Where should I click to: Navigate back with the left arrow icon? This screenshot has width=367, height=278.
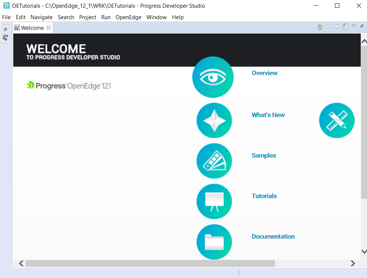[x=328, y=27]
